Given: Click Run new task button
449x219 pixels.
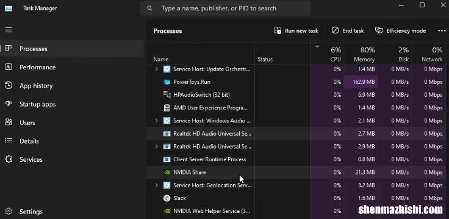Looking at the screenshot, I should [296, 31].
